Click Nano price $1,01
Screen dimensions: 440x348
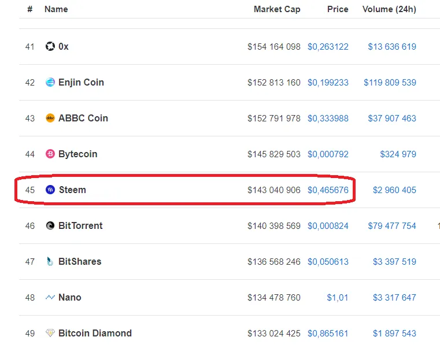coord(338,298)
